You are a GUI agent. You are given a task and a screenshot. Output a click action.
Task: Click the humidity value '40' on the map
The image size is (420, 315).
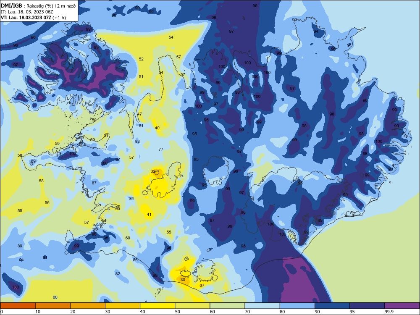pyautogui.click(x=157, y=128)
